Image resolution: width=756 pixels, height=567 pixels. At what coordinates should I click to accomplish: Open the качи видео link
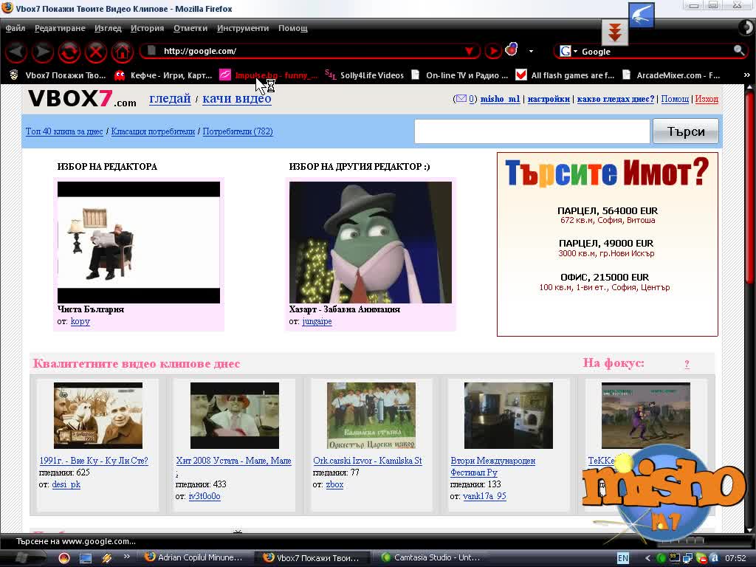(x=237, y=99)
